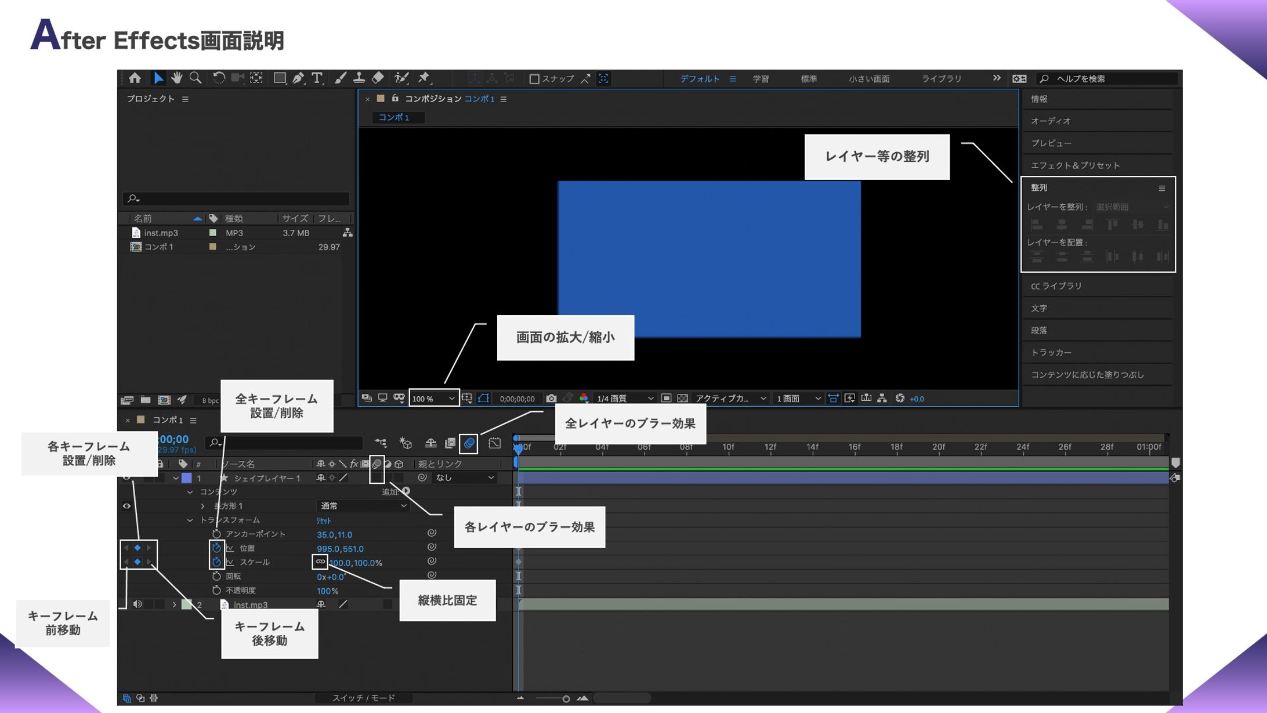Select the Zoom magnifier tool
The image size is (1267, 713).
click(196, 78)
